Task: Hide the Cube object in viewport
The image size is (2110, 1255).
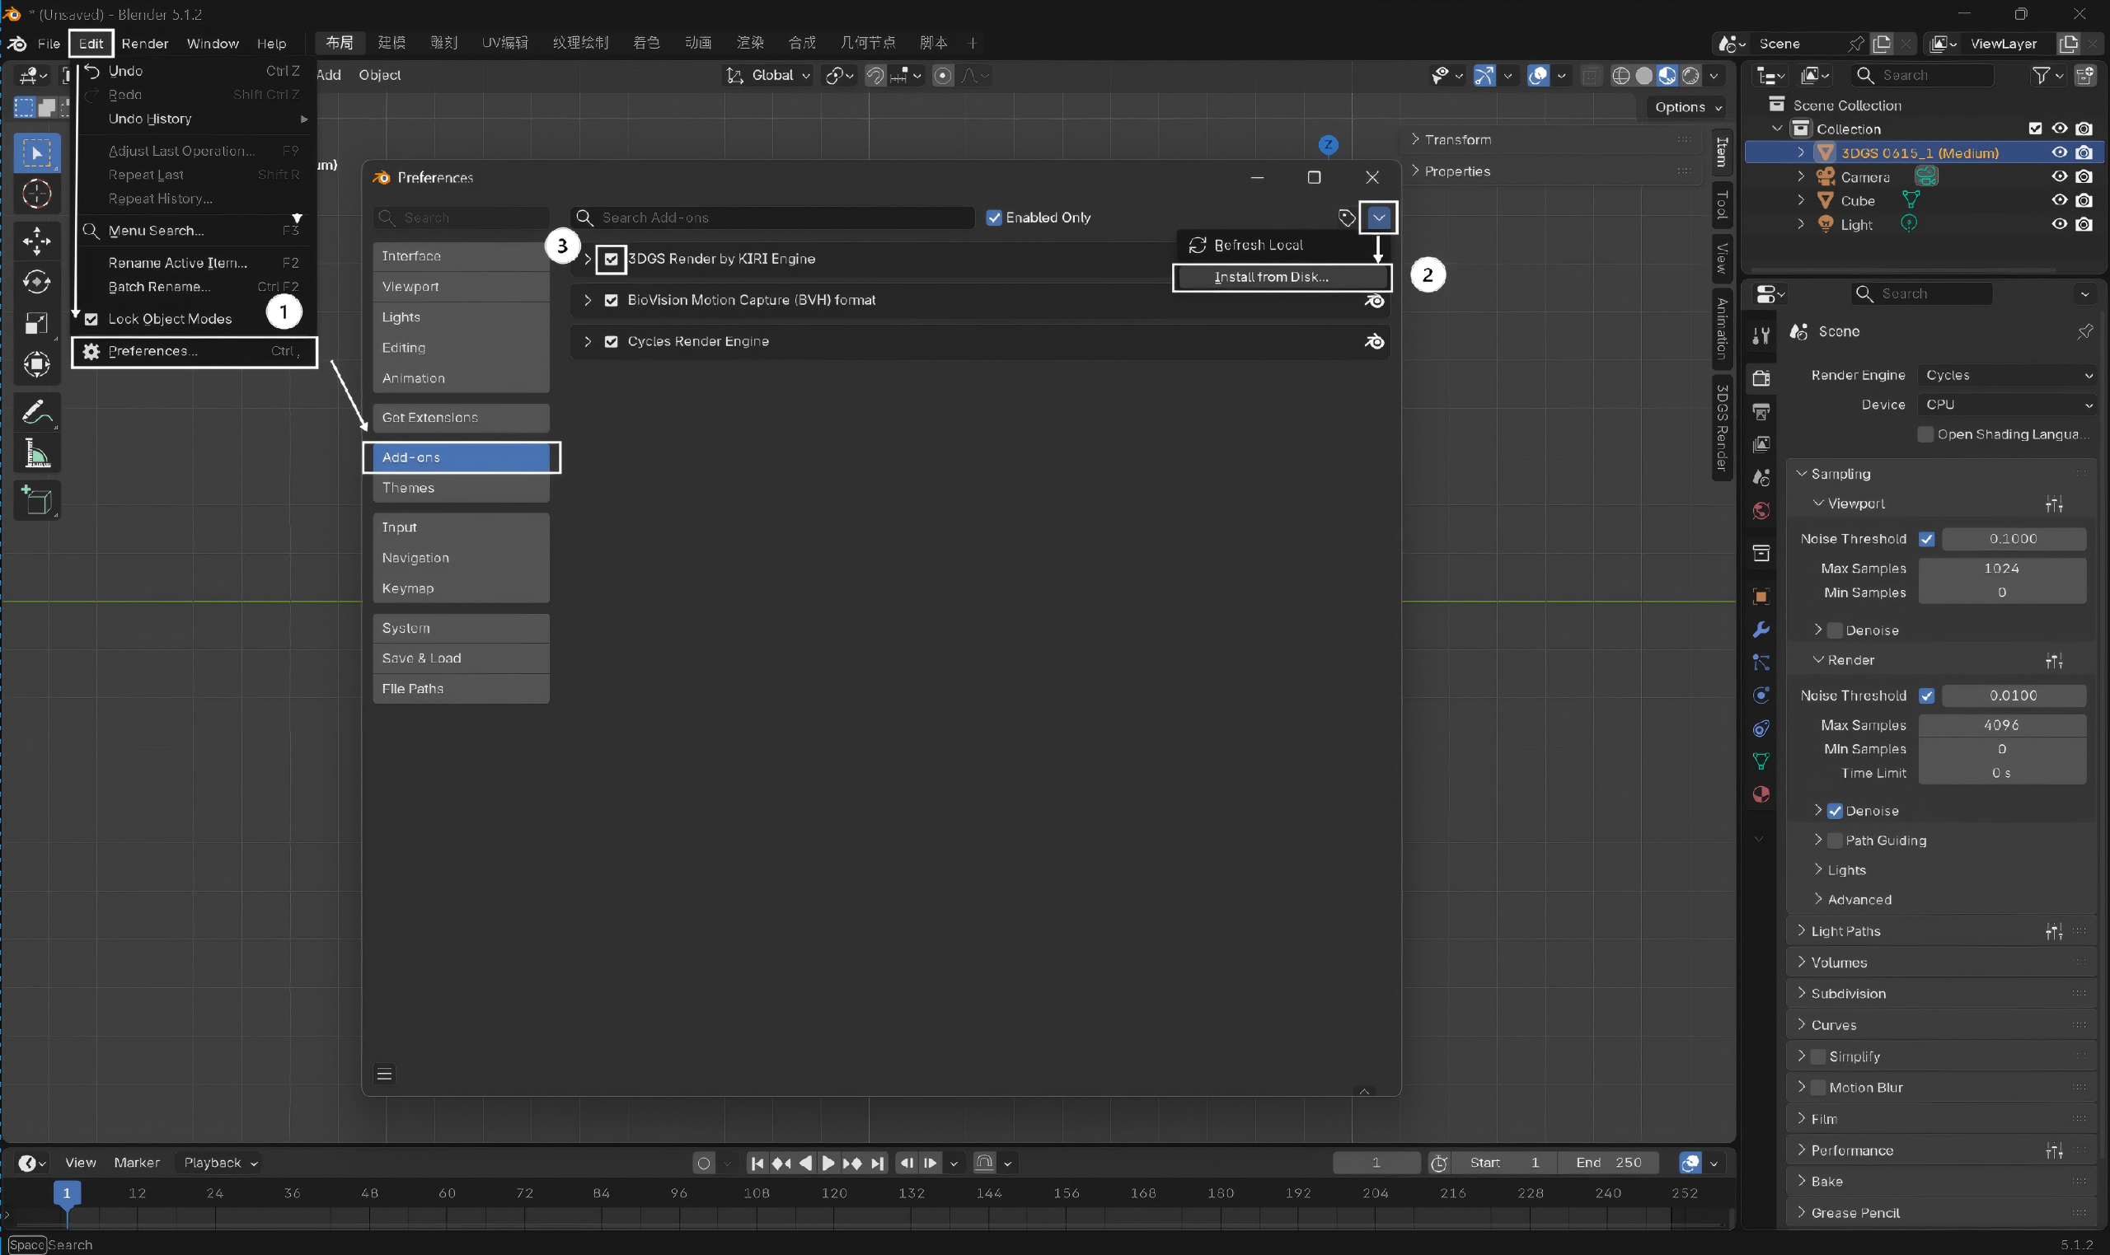Action: pyautogui.click(x=2060, y=200)
